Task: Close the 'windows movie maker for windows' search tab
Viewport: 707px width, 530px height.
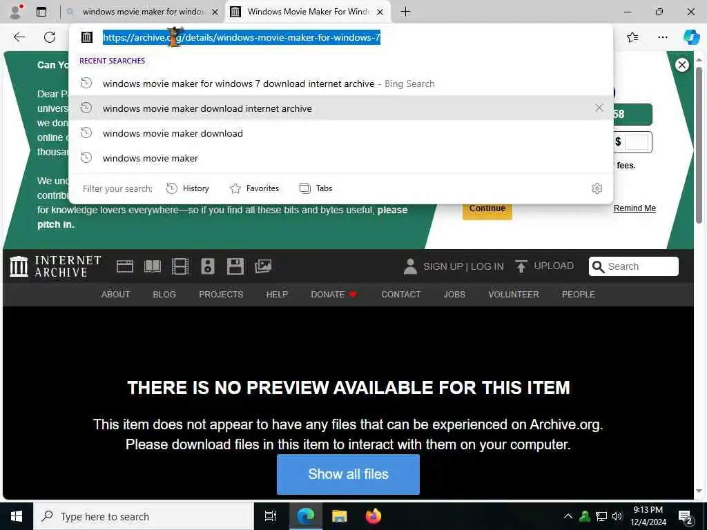Action: point(215,12)
